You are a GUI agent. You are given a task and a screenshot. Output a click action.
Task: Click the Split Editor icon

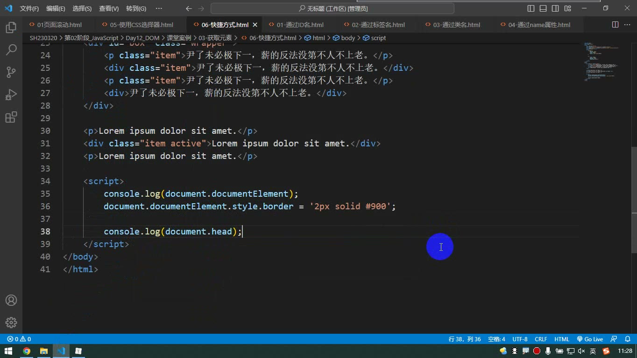pyautogui.click(x=615, y=25)
